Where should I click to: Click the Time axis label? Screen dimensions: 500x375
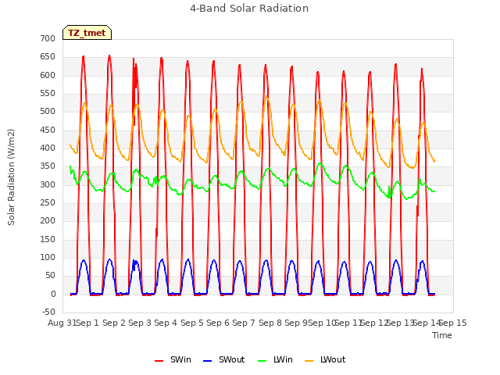442,335
